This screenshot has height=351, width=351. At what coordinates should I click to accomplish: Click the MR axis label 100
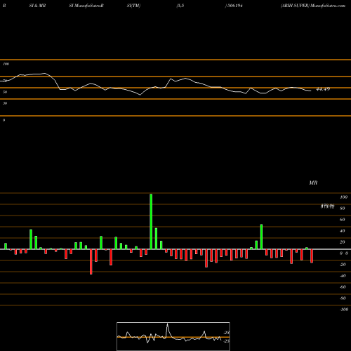tap(343, 197)
